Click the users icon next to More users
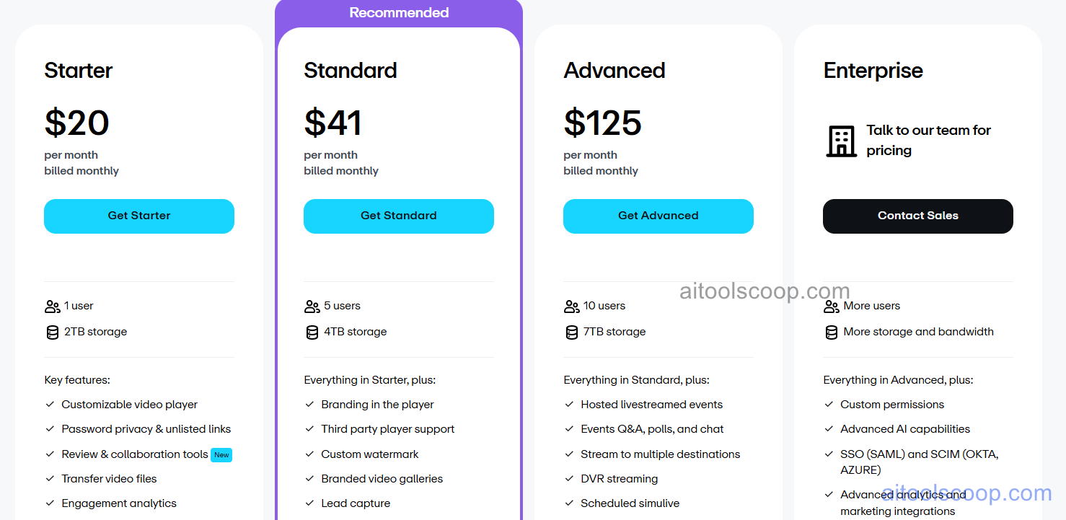The height and width of the screenshot is (520, 1066). pos(831,306)
